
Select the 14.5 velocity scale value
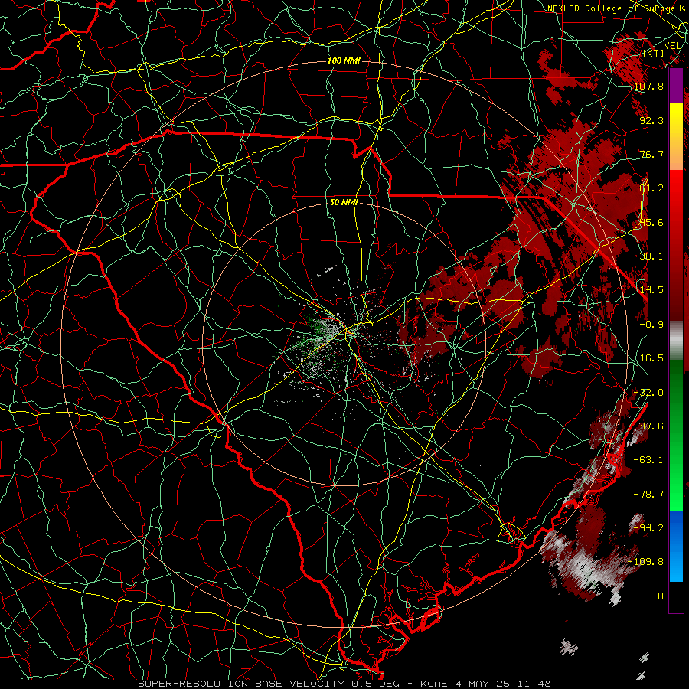click(x=651, y=290)
